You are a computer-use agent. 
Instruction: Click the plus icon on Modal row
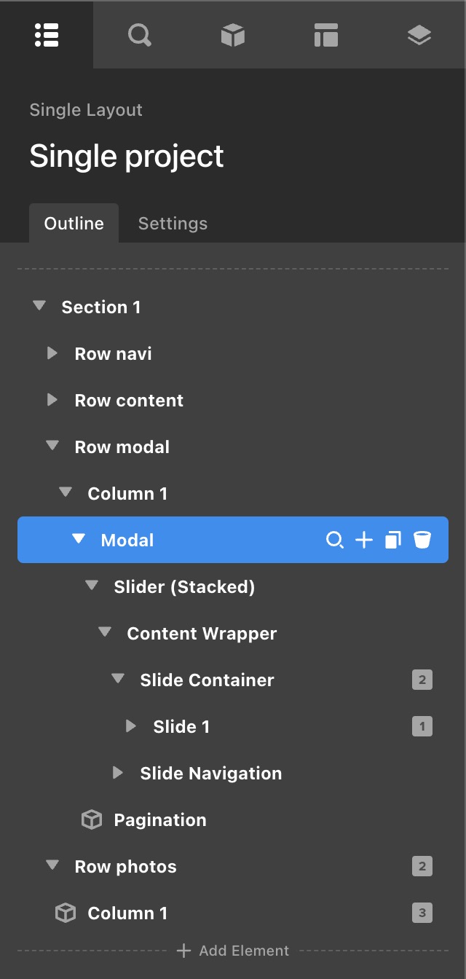(x=363, y=540)
